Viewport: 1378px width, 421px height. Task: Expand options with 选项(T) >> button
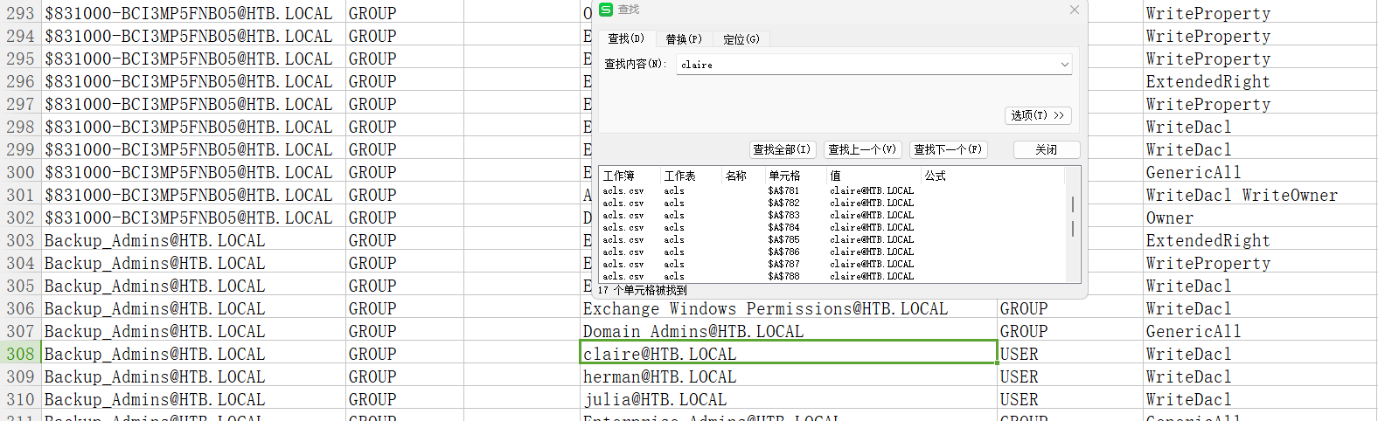click(x=1037, y=115)
